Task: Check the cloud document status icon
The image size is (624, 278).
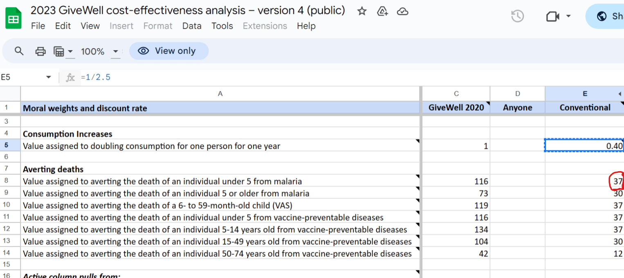Action: tap(403, 11)
